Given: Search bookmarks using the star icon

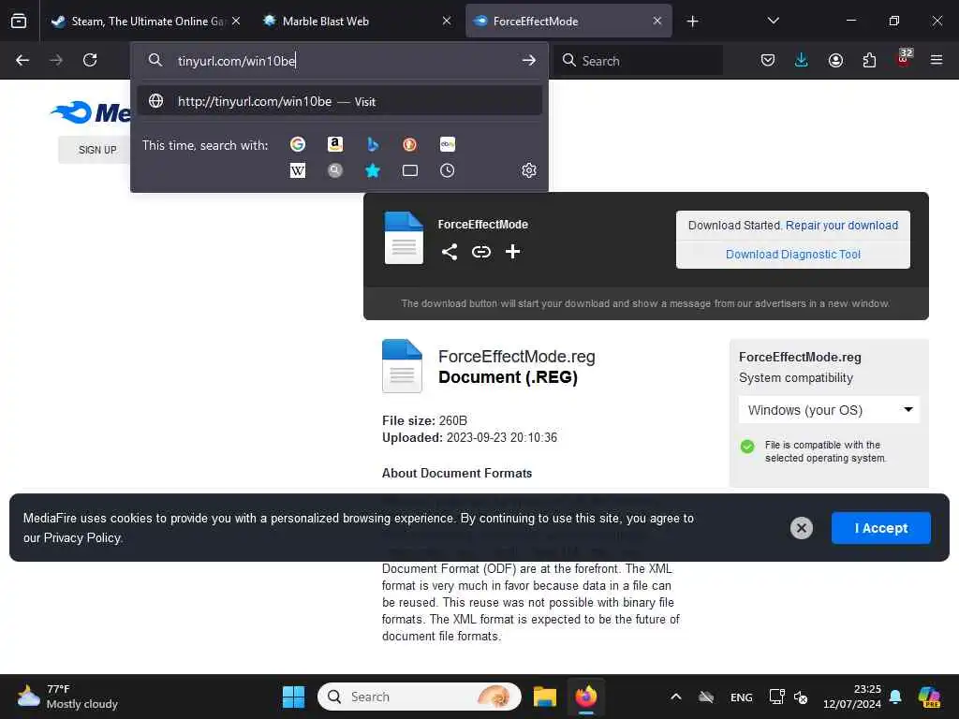Looking at the screenshot, I should coord(373,170).
